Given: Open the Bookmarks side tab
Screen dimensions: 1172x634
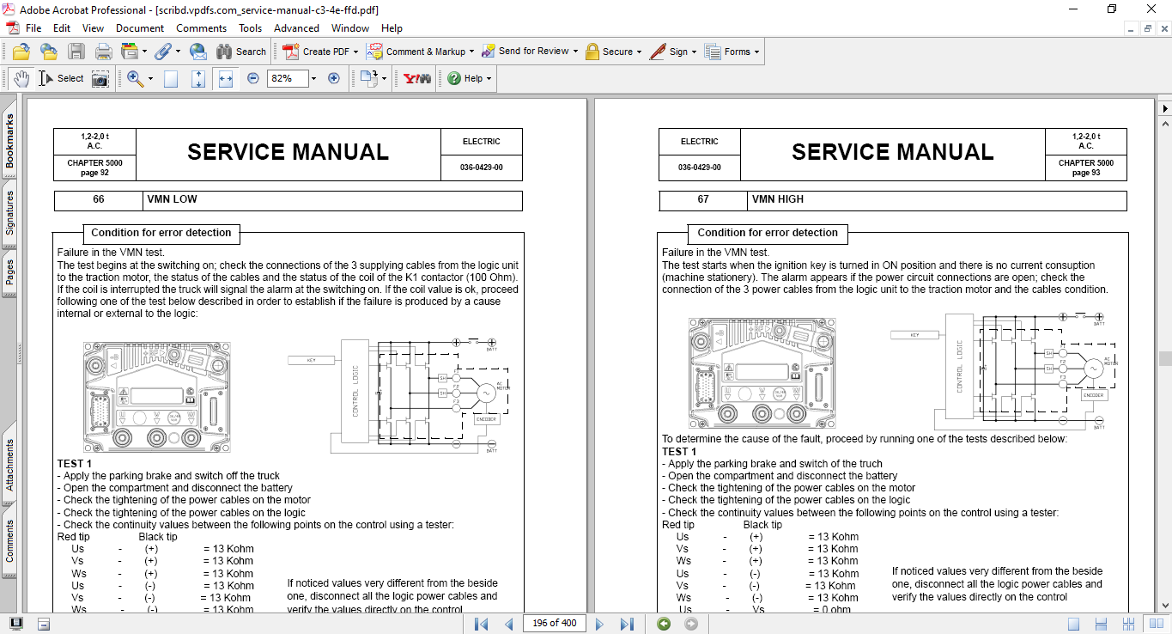Looking at the screenshot, I should (x=9, y=142).
